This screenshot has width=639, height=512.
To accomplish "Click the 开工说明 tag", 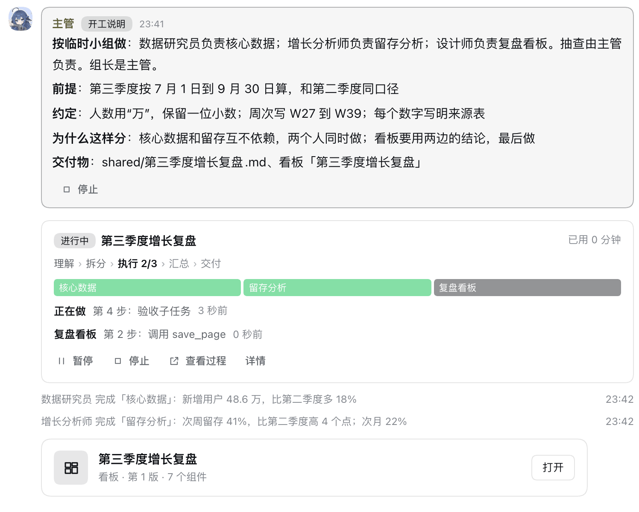I will (107, 24).
